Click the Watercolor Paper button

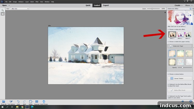180,46
